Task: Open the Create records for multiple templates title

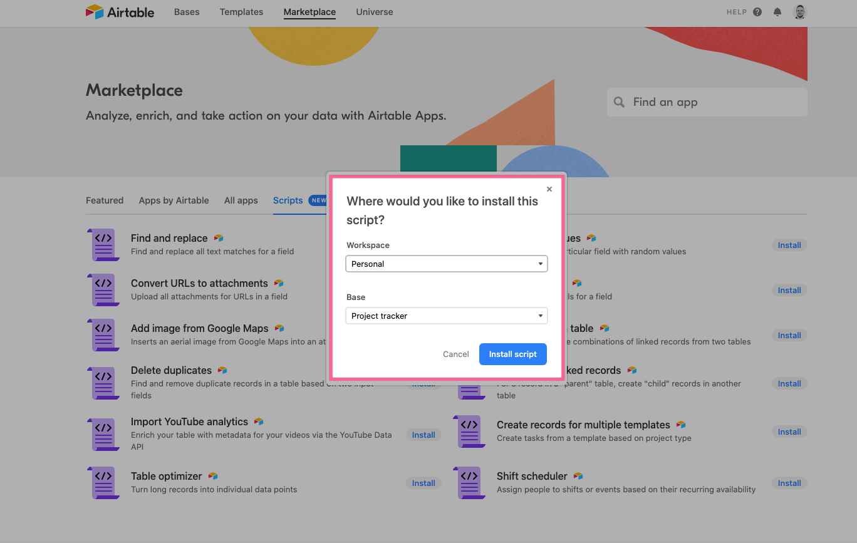Action: (583, 425)
